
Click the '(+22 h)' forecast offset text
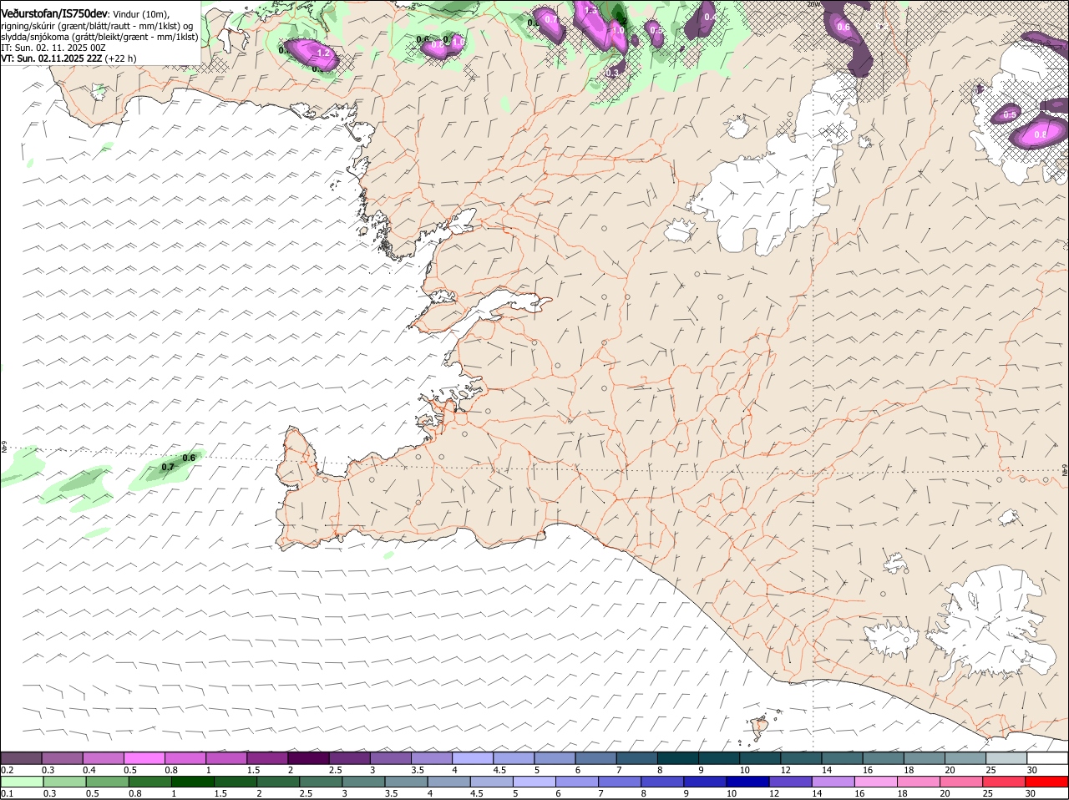point(121,58)
